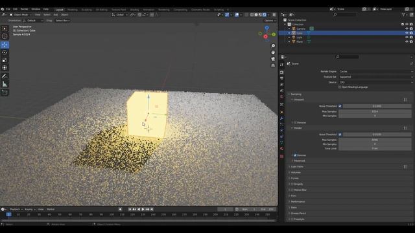
Task: Switch perspective/orthographic grid icon in viewport
Action: [273, 65]
